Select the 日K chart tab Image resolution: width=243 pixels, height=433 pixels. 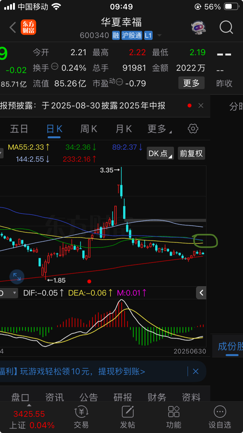(x=54, y=129)
